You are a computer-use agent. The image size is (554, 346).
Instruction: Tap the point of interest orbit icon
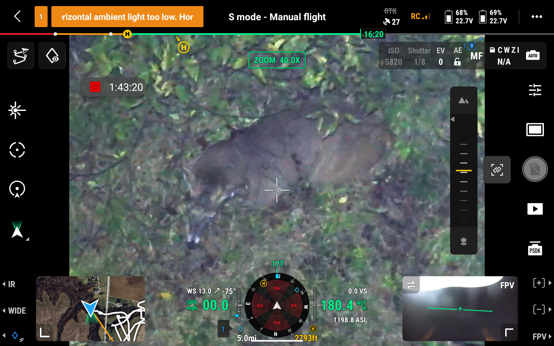17,189
